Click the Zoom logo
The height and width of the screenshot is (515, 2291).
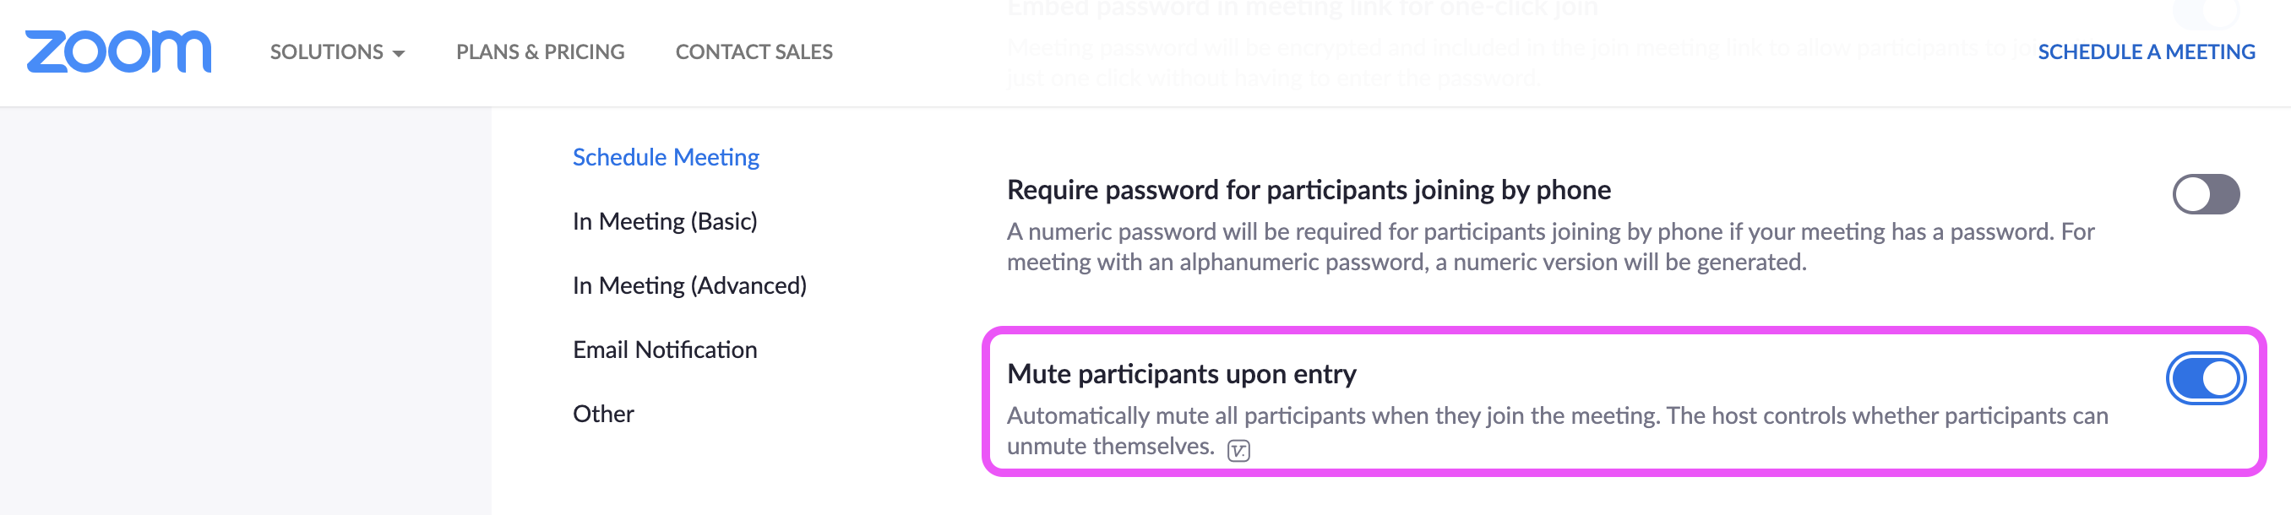coord(118,51)
